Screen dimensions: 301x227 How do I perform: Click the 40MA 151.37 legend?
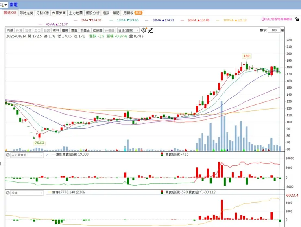click(x=57, y=24)
